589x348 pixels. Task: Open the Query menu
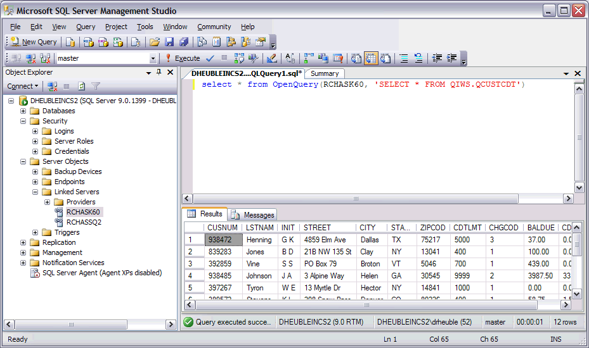86,27
